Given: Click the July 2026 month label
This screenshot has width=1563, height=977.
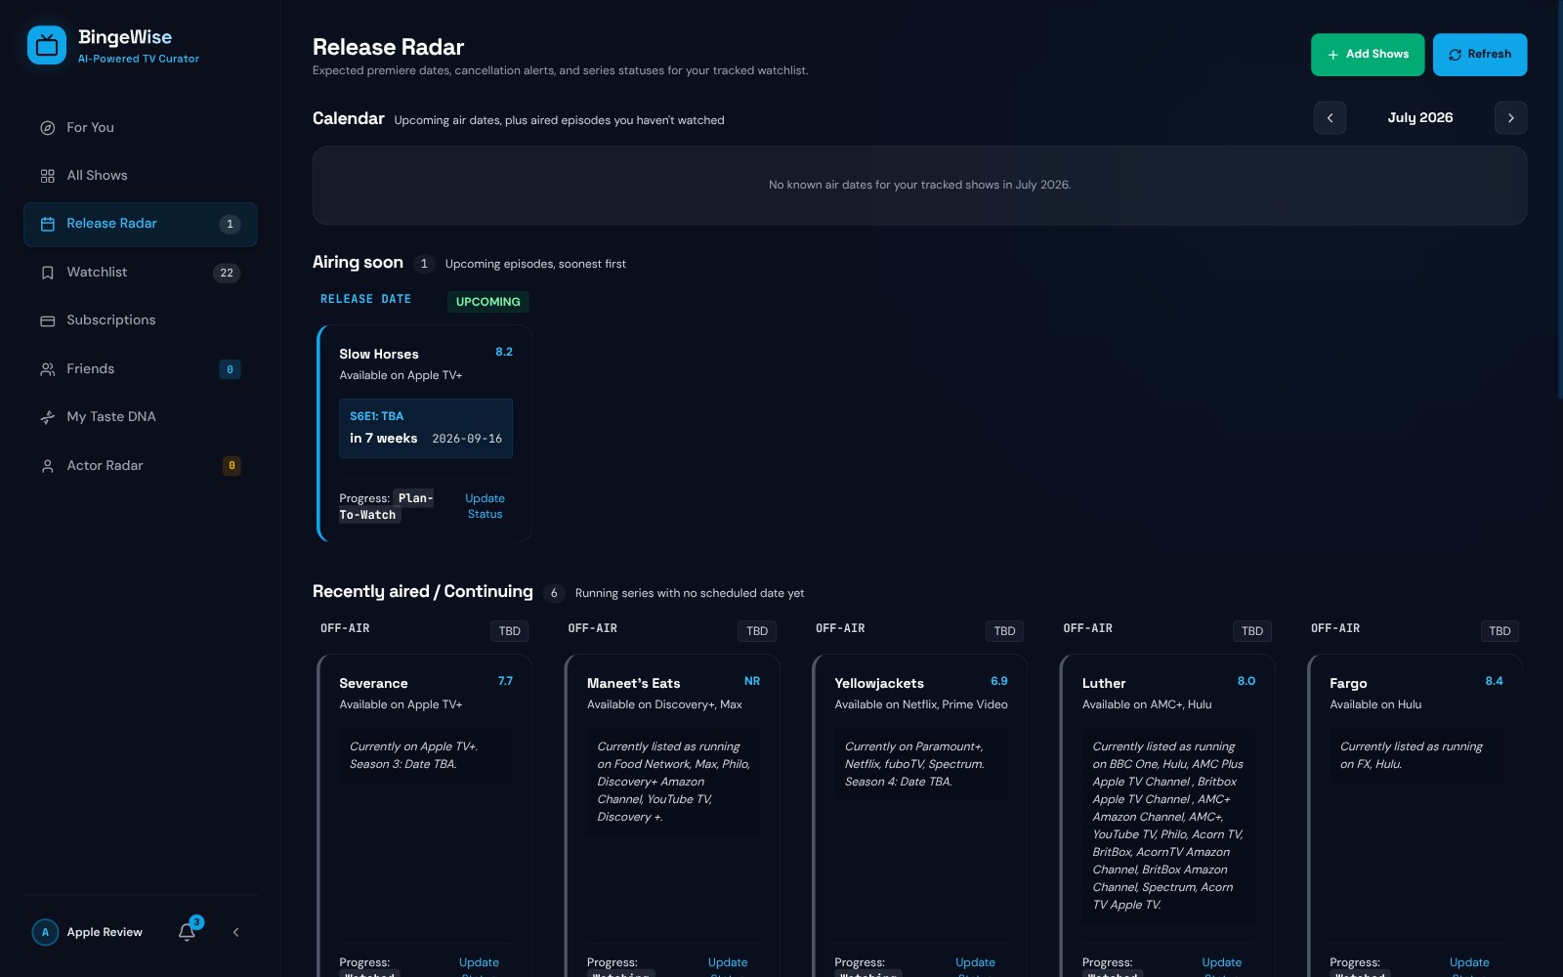Looking at the screenshot, I should click(x=1420, y=118).
